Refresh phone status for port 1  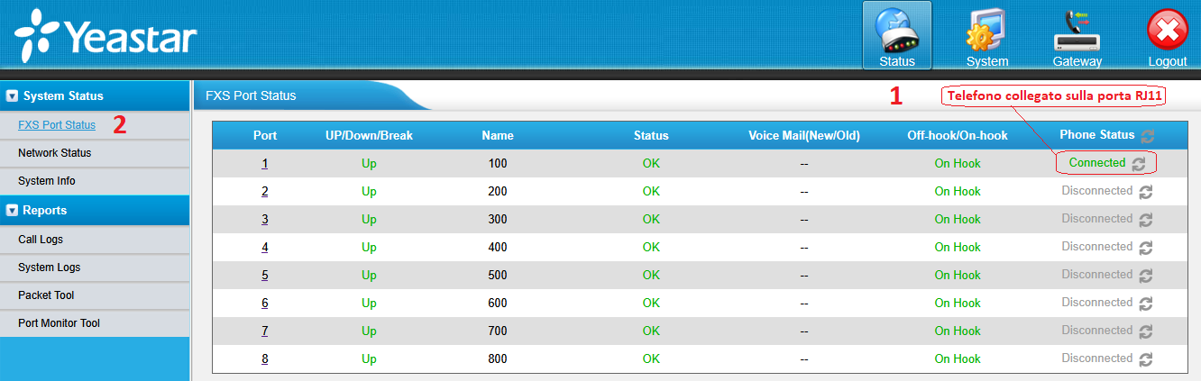(x=1139, y=164)
